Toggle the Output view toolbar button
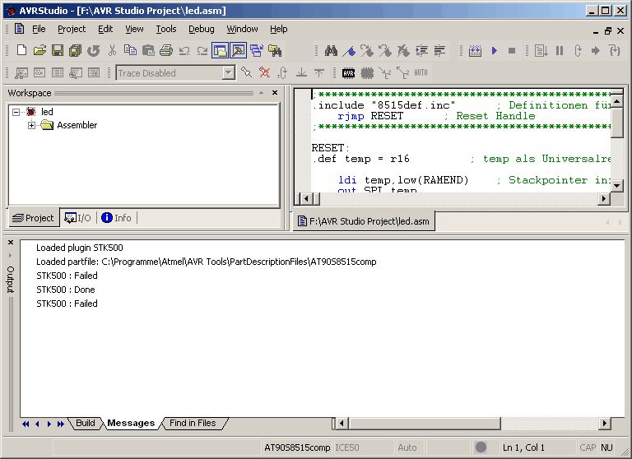 tap(238, 51)
